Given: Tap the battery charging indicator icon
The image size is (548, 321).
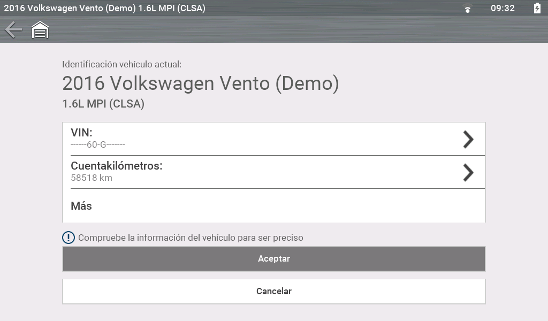Looking at the screenshot, I should pos(537,9).
